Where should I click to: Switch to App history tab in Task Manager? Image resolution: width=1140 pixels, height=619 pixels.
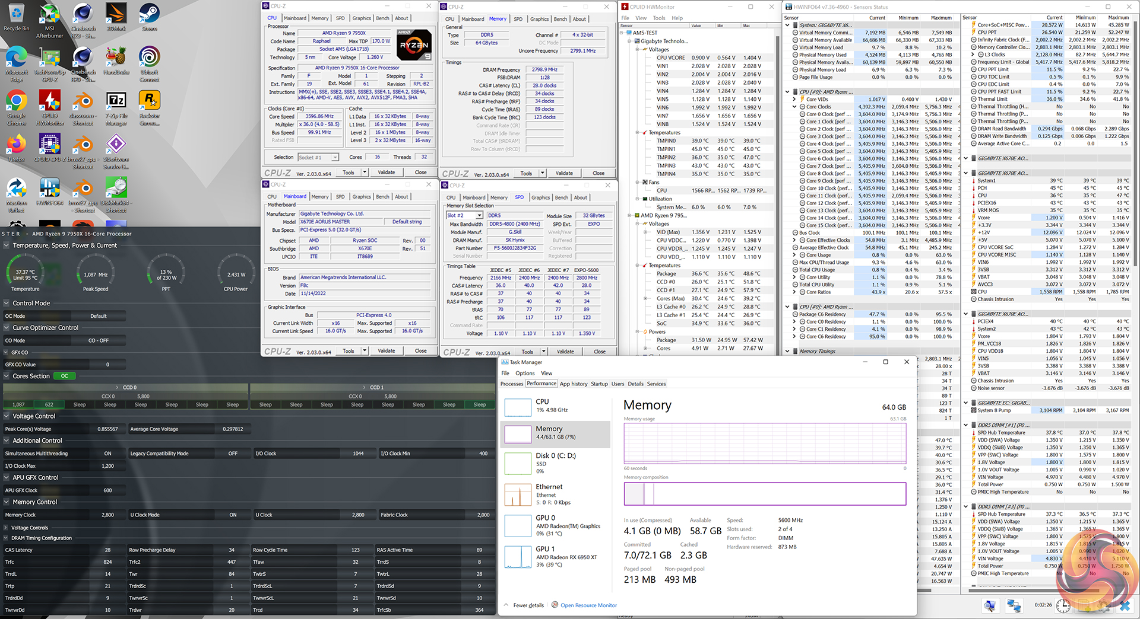[x=573, y=384]
